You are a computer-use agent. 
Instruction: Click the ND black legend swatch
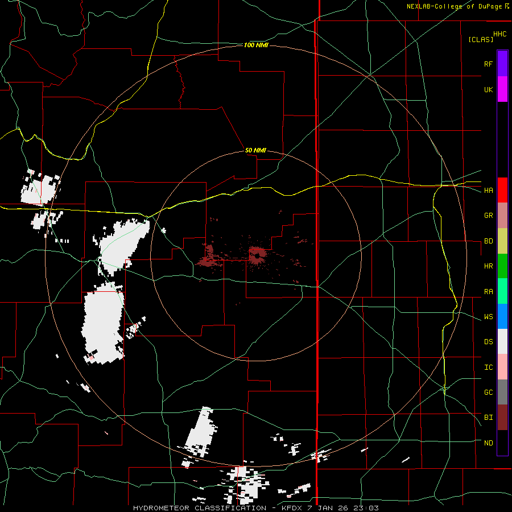tap(502, 443)
